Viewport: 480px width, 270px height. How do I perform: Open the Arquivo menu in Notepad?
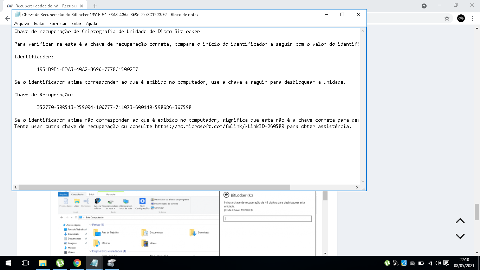pyautogui.click(x=21, y=24)
